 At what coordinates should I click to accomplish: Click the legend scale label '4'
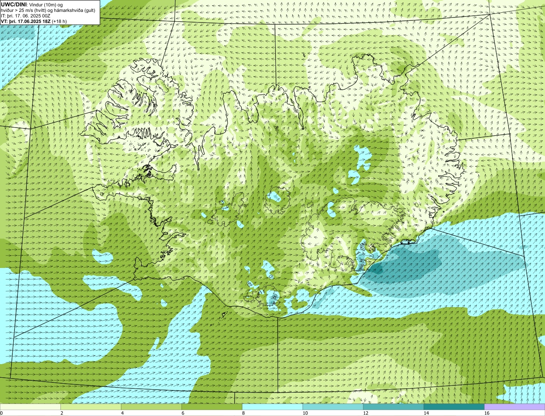coord(123,413)
